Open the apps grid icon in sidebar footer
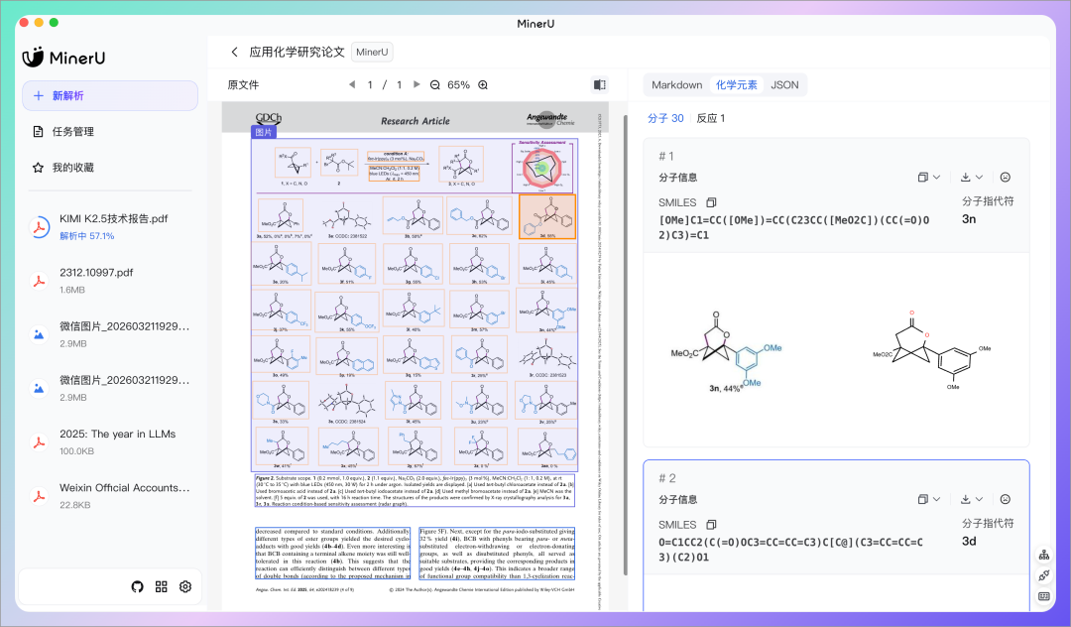The image size is (1071, 627). [162, 586]
